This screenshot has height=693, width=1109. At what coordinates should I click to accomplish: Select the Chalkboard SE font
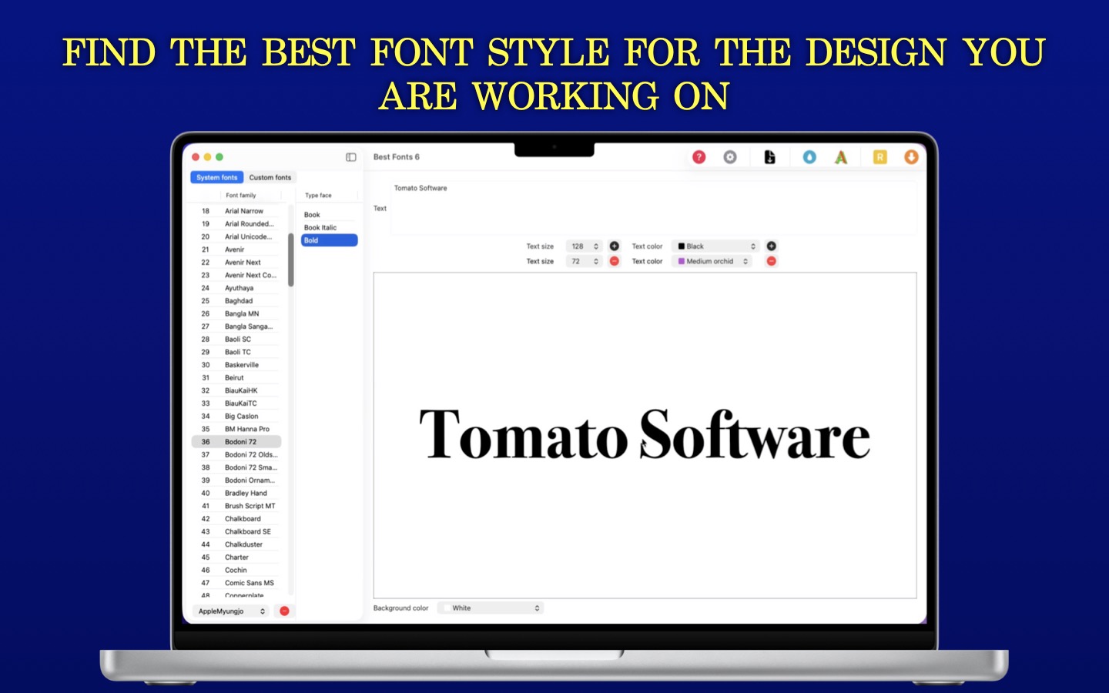coord(236,532)
